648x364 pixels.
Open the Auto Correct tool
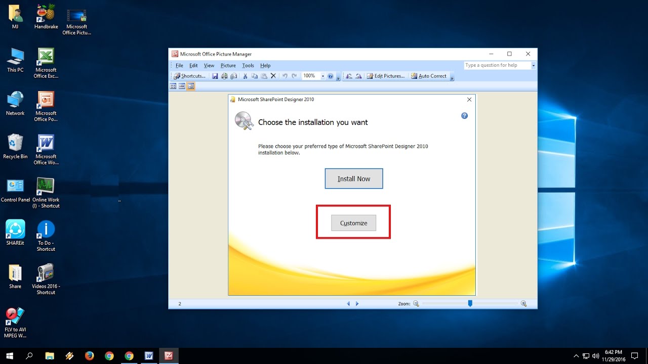point(430,76)
